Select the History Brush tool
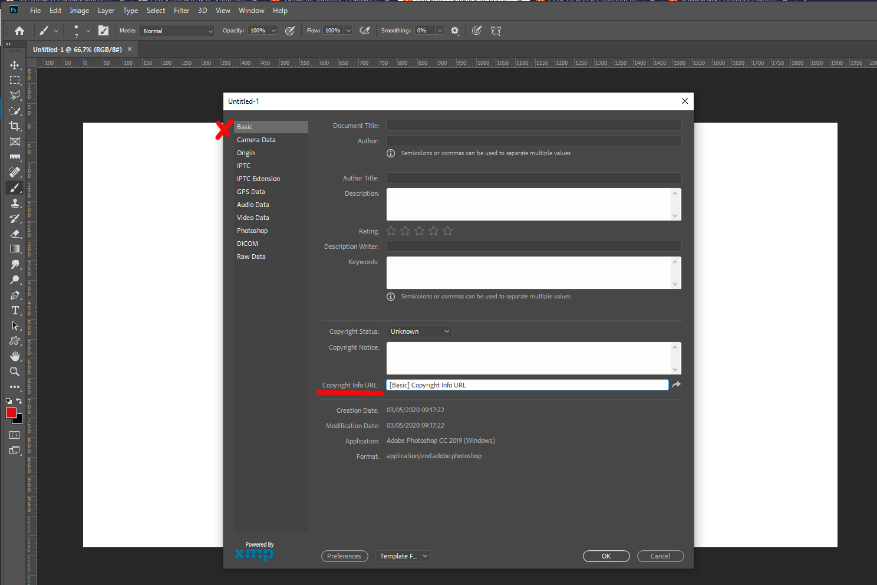This screenshot has height=585, width=877. coord(15,218)
